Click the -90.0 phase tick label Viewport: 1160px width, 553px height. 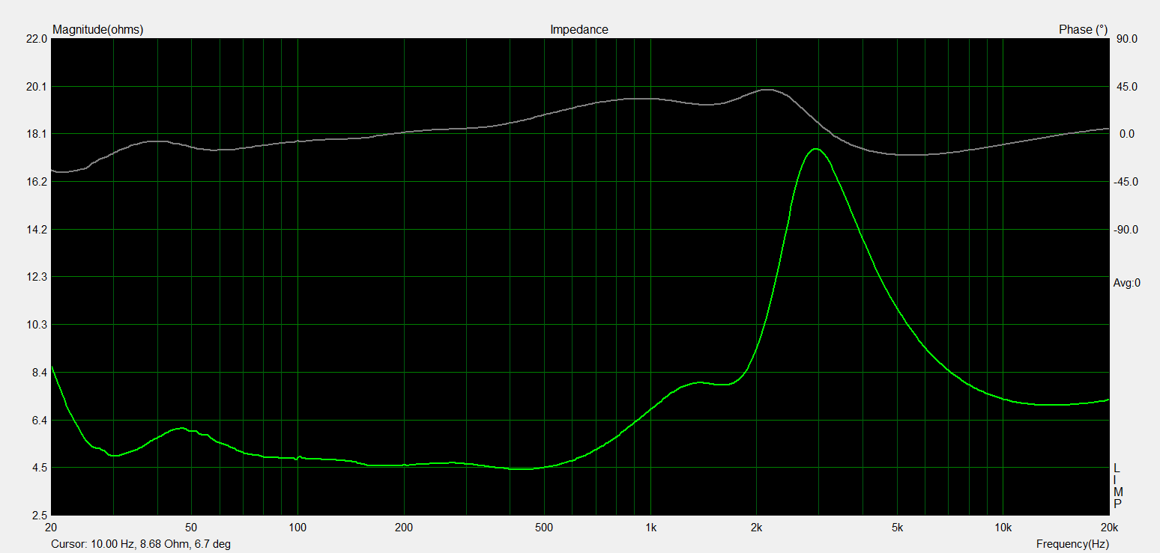point(1126,230)
